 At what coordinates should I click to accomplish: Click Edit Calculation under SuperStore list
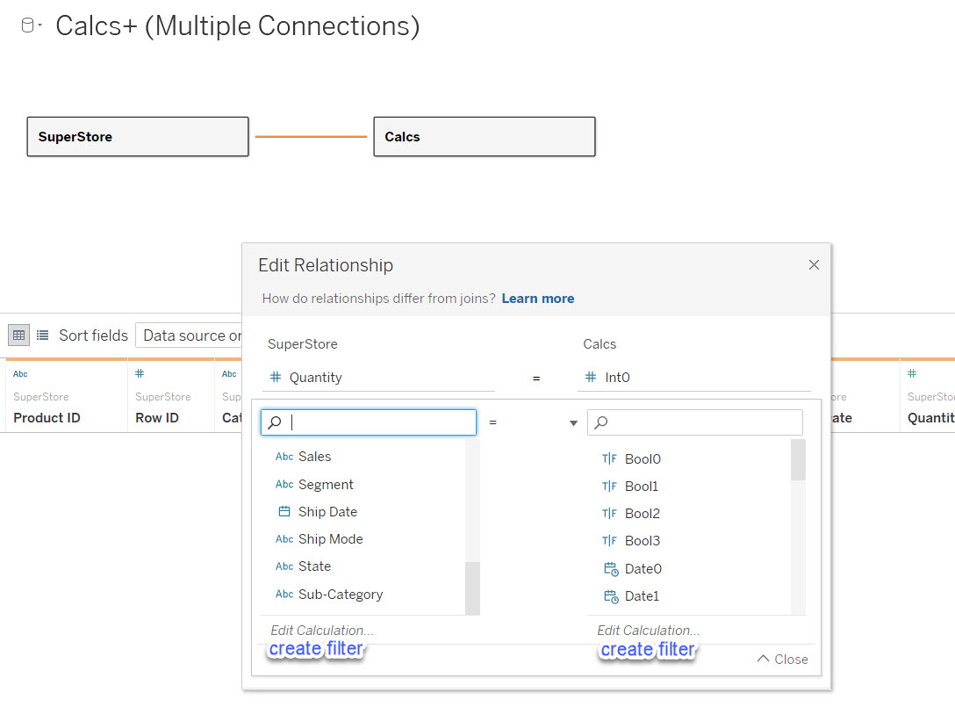pos(321,630)
